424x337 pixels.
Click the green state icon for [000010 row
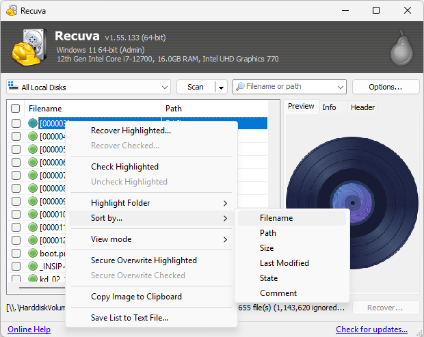(x=33, y=214)
